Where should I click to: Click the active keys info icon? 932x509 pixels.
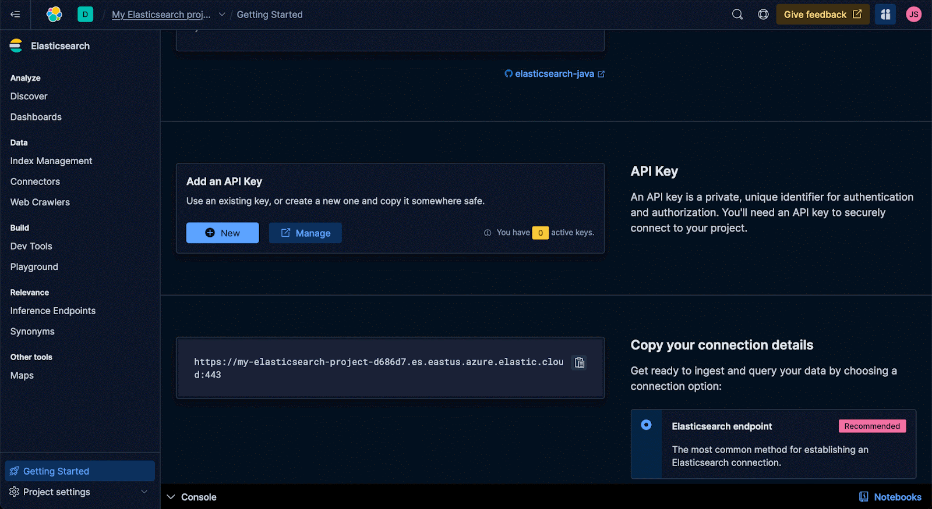tap(488, 233)
